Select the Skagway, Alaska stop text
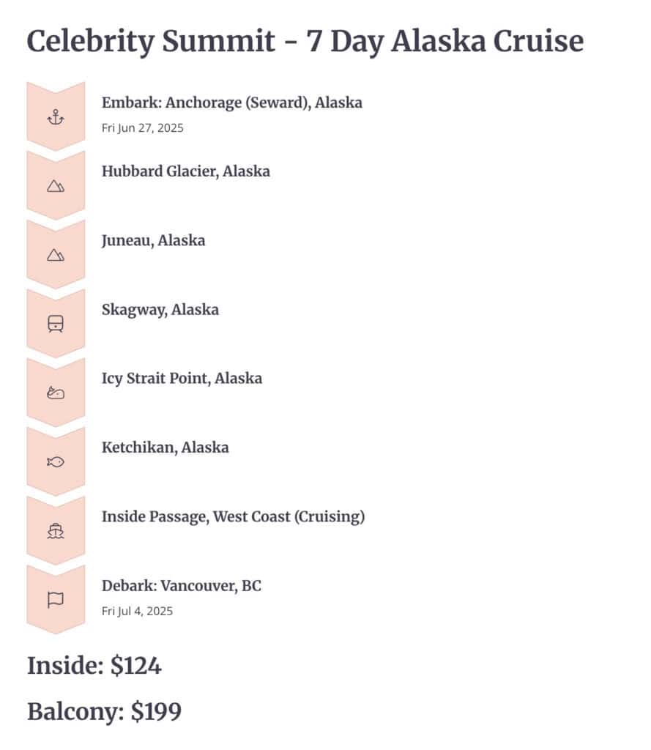 160,309
